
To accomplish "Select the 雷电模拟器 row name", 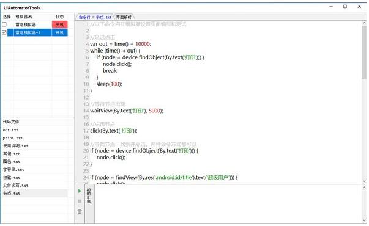I will (x=26, y=24).
